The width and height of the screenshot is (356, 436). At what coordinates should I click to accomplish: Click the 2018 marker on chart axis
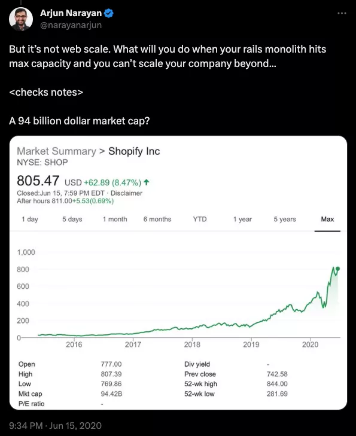click(x=192, y=344)
